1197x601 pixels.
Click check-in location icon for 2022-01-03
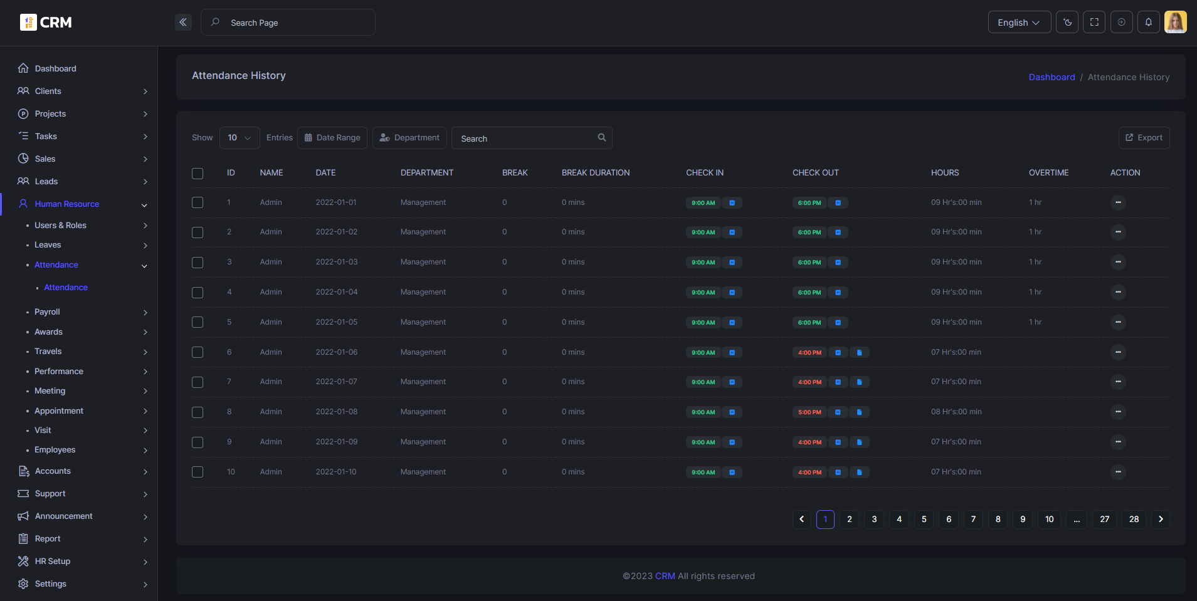tap(732, 263)
